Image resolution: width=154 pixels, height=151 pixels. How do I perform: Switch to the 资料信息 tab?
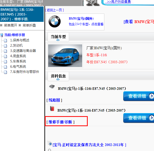point(58,77)
